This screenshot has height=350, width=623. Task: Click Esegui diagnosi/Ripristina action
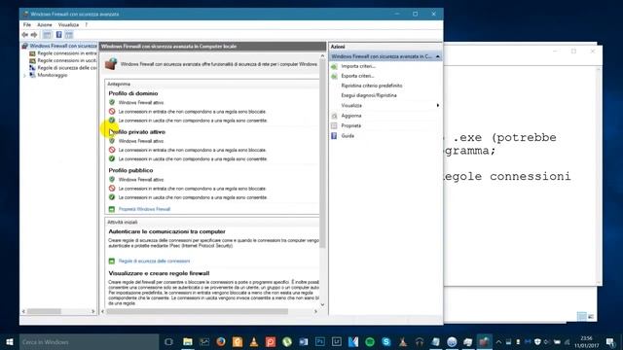tap(369, 95)
